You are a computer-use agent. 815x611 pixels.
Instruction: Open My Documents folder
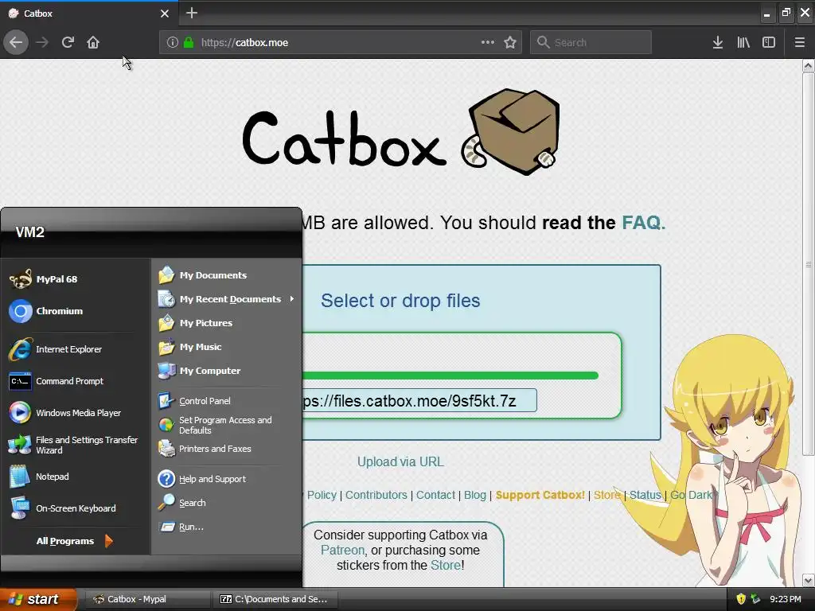[227, 274]
